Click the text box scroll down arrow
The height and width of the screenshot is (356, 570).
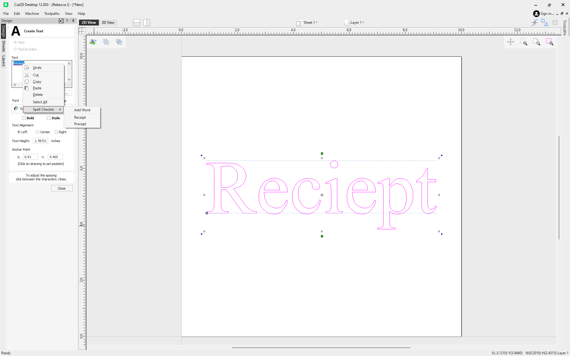click(x=69, y=80)
